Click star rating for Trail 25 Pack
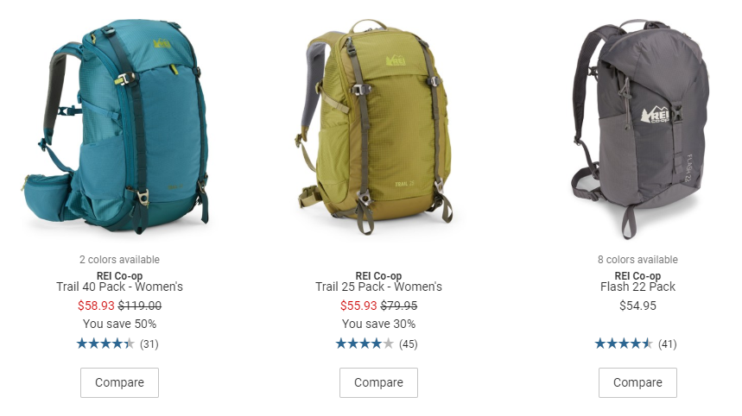The height and width of the screenshot is (416, 742). click(x=365, y=344)
